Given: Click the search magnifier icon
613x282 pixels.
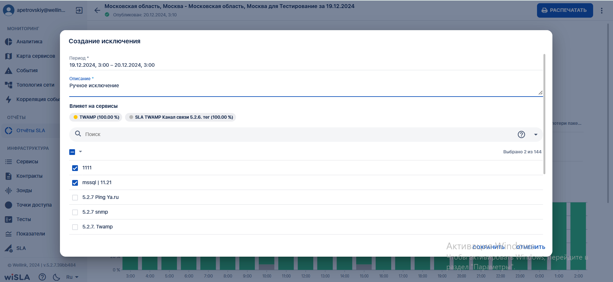Looking at the screenshot, I should coord(78,134).
